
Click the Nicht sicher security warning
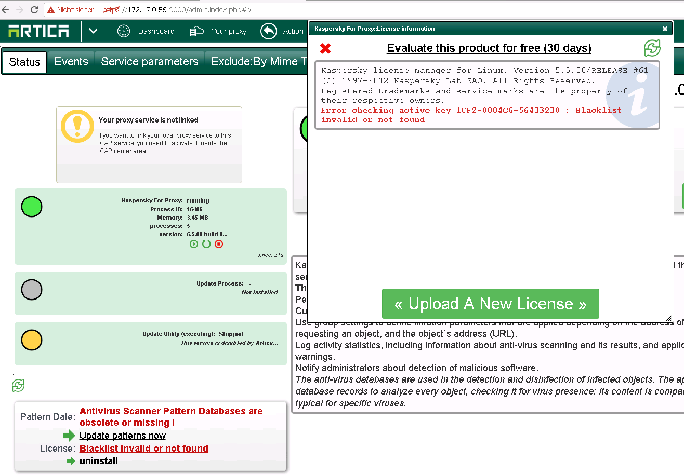tap(71, 10)
